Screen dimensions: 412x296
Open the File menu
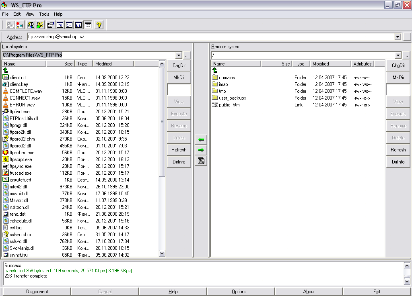point(5,14)
